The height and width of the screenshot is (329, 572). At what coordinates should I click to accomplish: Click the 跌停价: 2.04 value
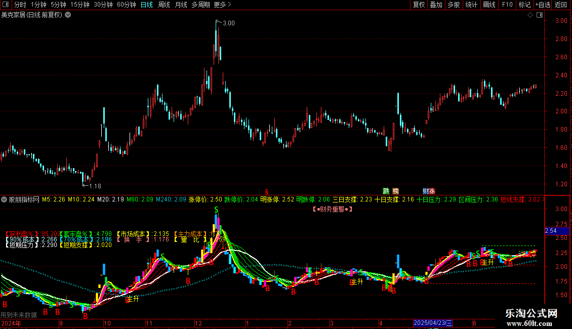[241, 199]
